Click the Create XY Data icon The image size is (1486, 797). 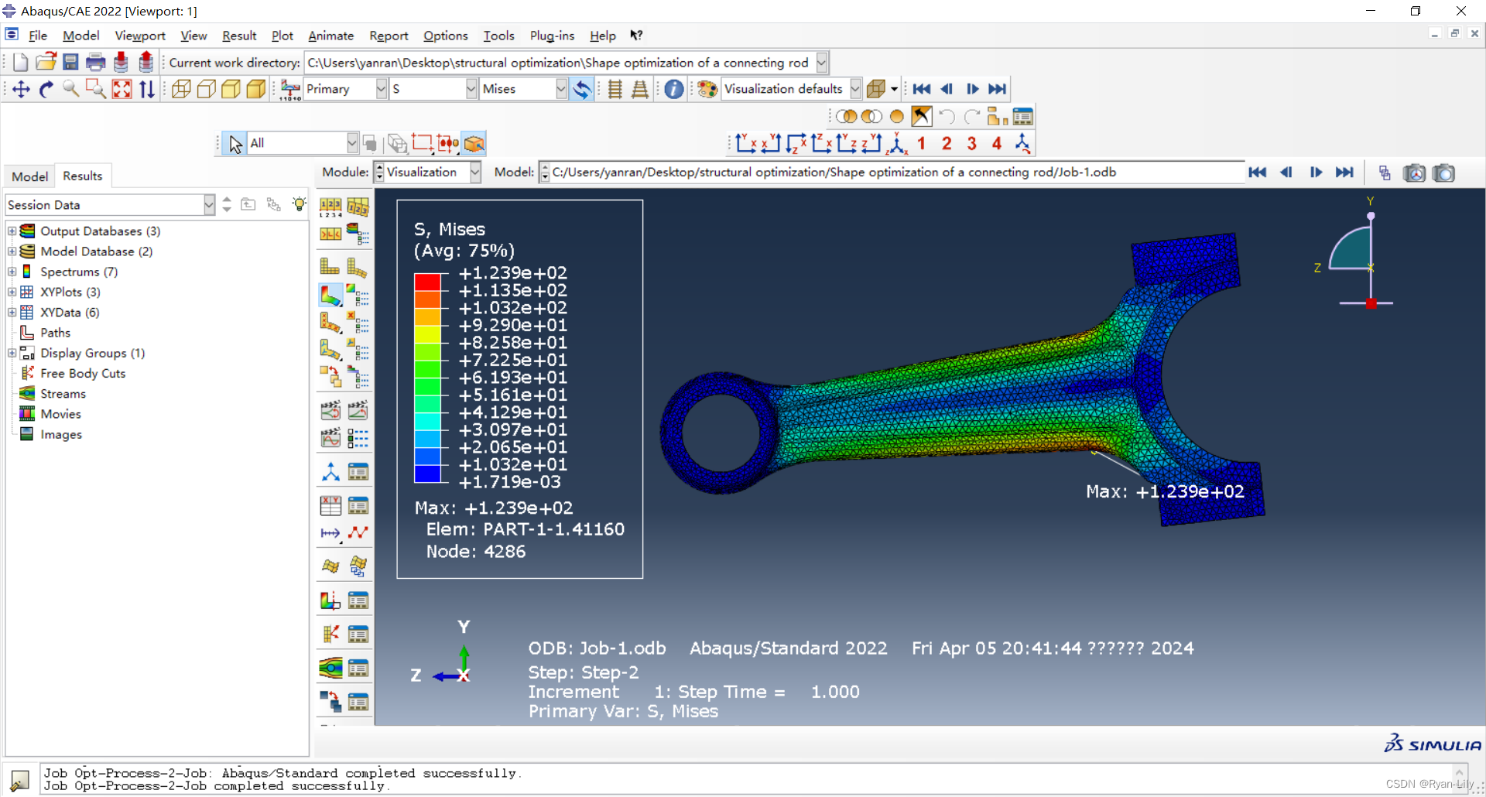pos(330,506)
